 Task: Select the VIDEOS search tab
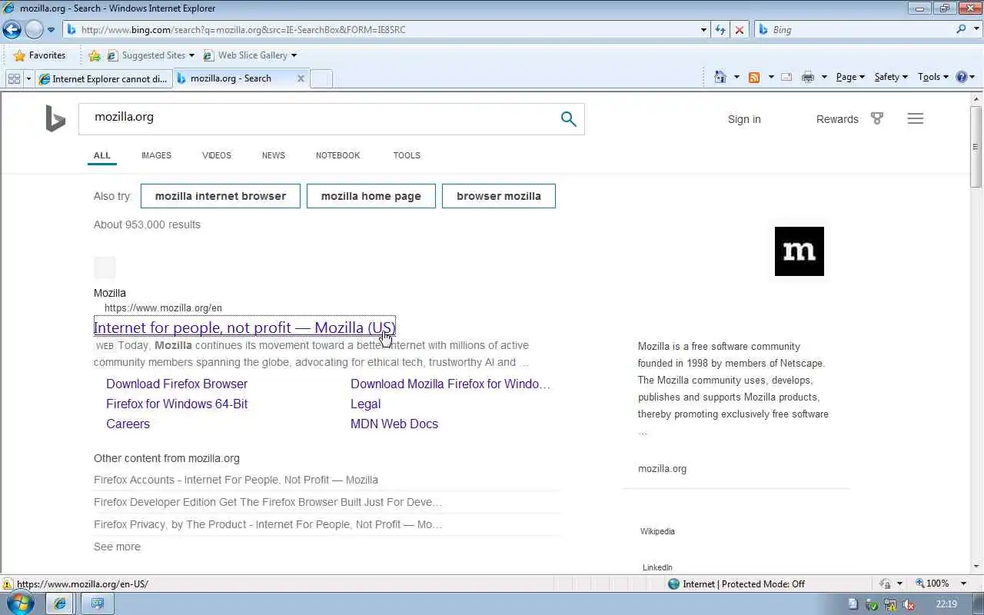point(217,155)
